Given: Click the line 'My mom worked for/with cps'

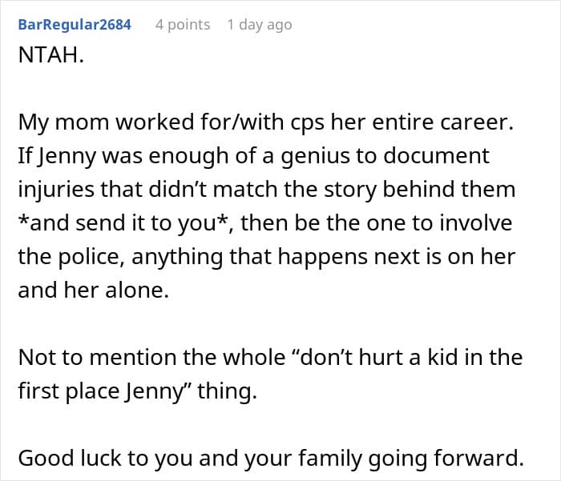Looking at the screenshot, I should tap(265, 122).
